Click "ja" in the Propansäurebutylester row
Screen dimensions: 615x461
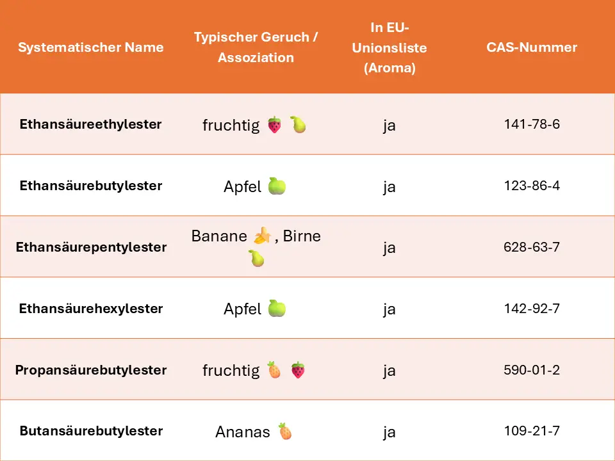coord(389,371)
